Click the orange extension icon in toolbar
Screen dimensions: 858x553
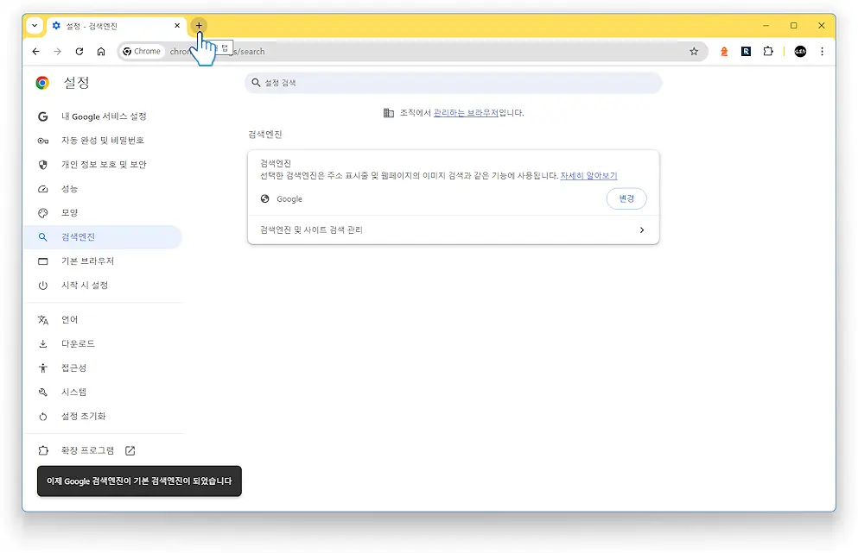[x=723, y=52]
